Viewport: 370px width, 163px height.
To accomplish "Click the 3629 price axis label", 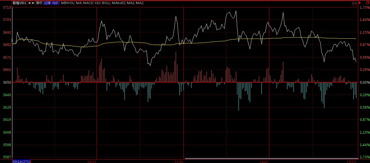I will (x=7, y=108).
